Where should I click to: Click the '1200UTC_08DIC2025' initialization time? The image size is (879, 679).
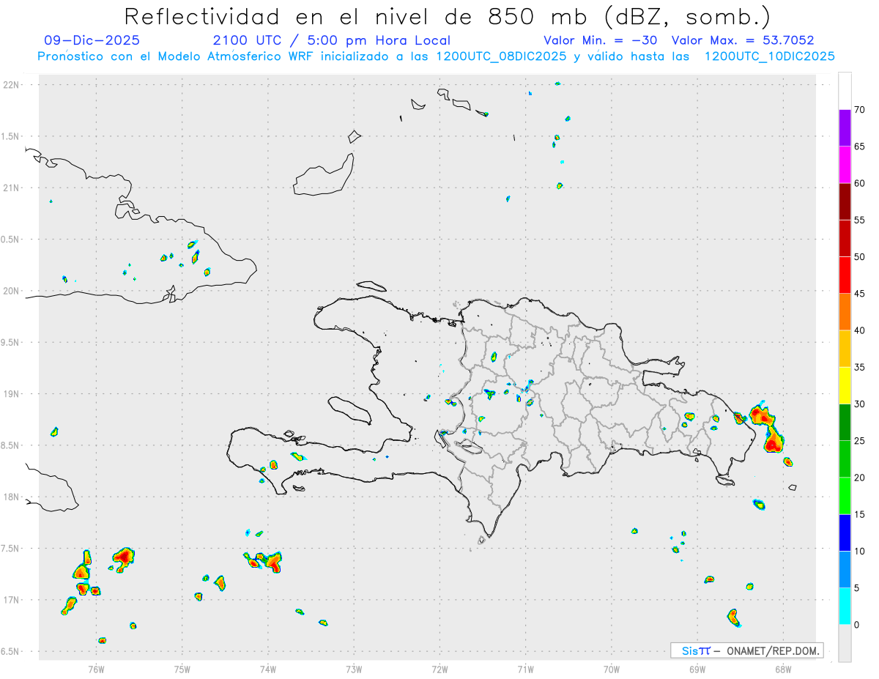[501, 56]
